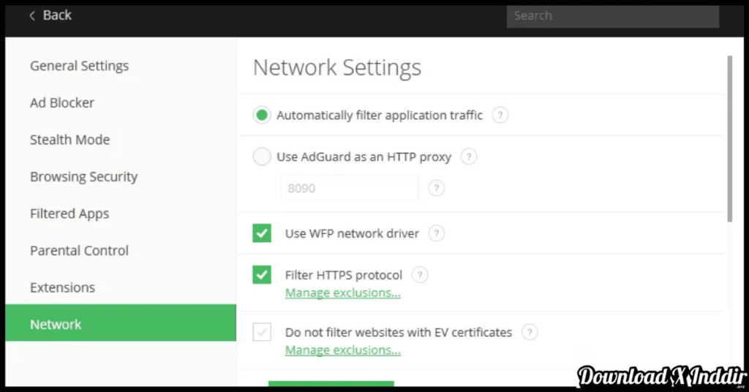Screen dimensions: 749x392
Task: Click the Network Settings heading
Action: 336,67
